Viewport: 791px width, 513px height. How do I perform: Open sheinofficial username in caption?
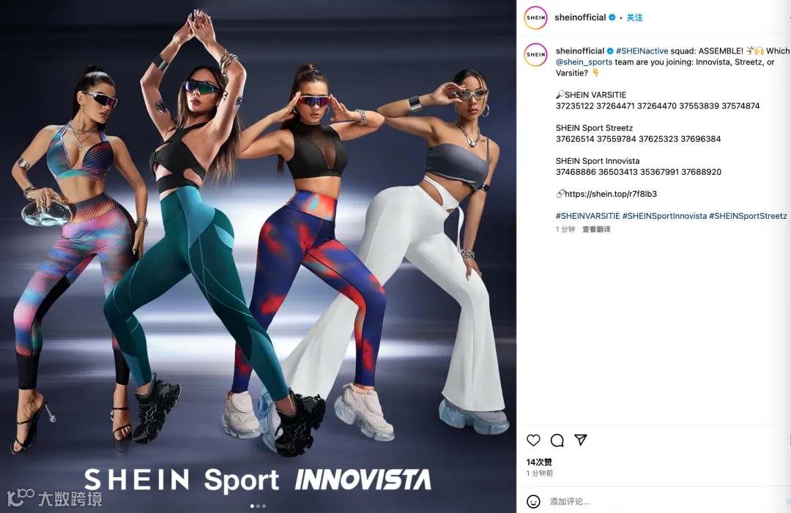pos(579,51)
